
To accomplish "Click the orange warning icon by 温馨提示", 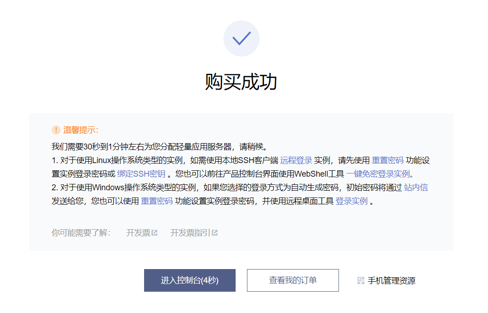I will point(56,130).
